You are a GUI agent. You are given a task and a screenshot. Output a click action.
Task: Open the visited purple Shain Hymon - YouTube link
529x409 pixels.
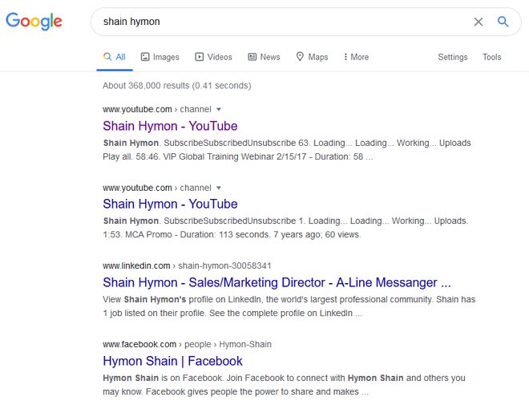(170, 126)
